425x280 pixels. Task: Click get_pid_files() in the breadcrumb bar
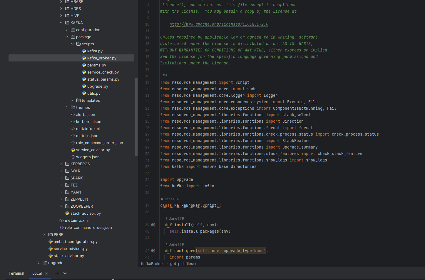click(x=183, y=264)
